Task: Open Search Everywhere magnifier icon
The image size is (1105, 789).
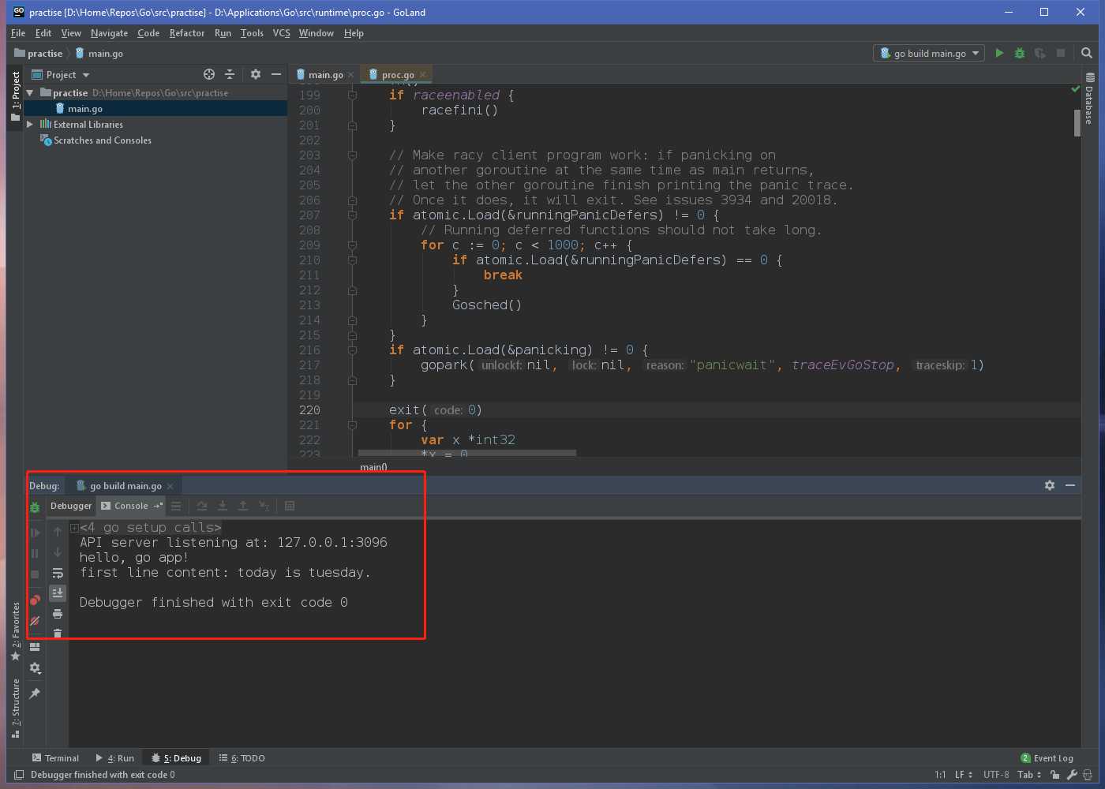Action: [x=1087, y=53]
